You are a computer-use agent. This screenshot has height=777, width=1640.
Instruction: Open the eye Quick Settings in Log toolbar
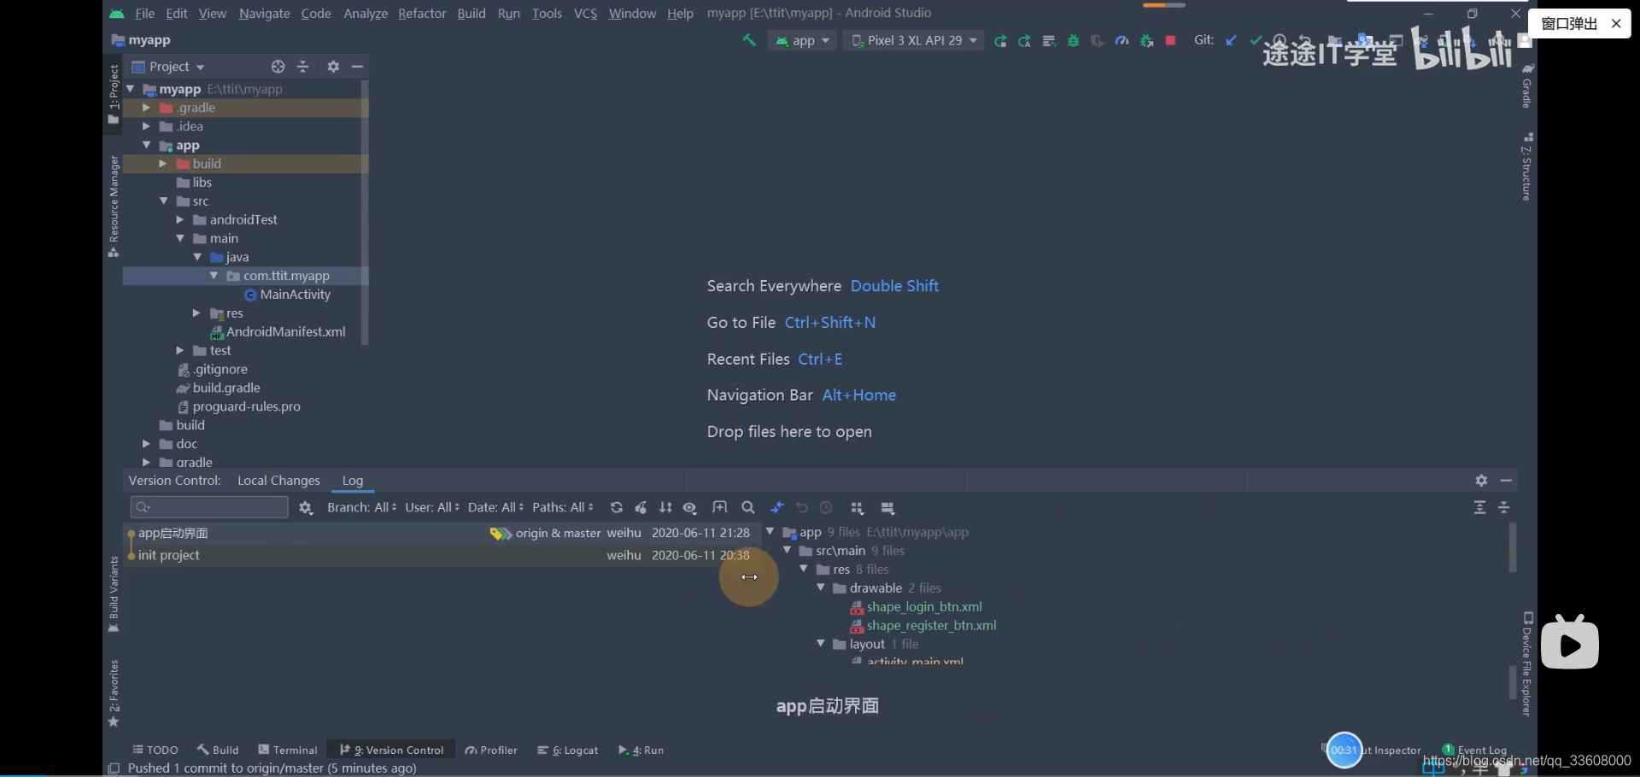tap(689, 508)
